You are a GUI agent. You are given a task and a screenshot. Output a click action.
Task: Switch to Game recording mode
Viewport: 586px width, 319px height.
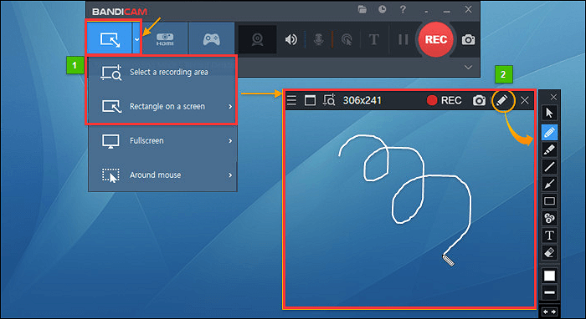[x=212, y=38]
